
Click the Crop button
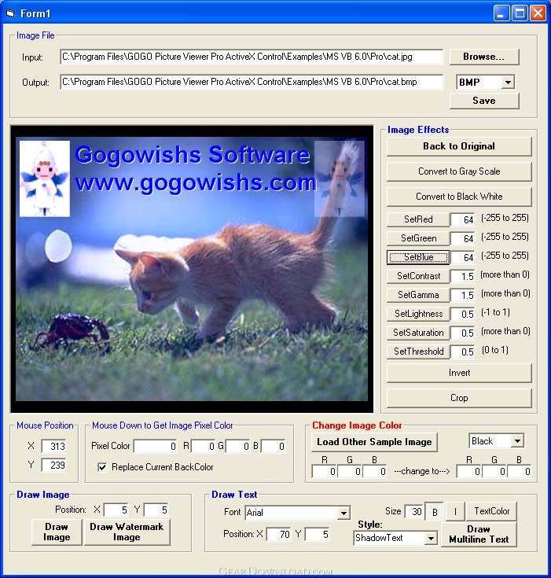459,398
